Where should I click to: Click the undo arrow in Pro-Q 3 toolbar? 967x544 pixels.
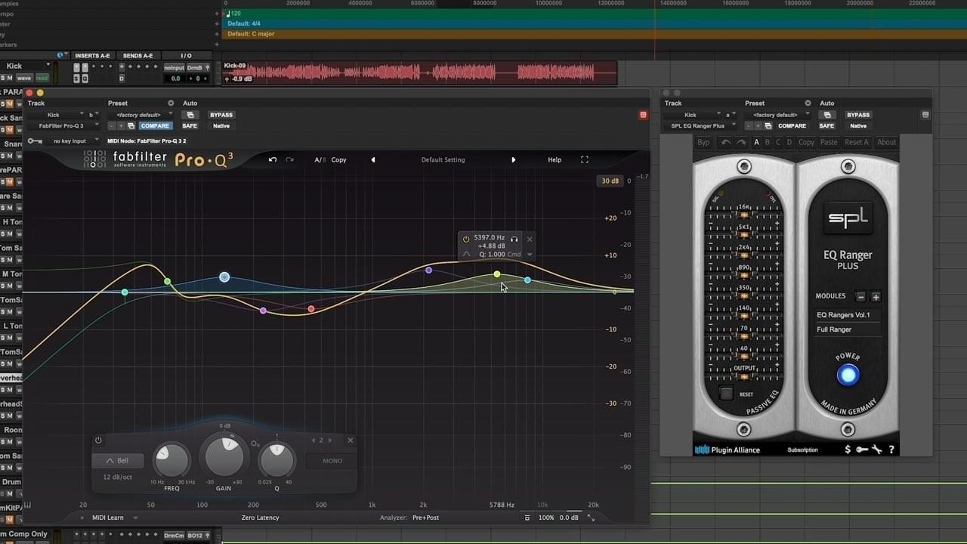272,159
